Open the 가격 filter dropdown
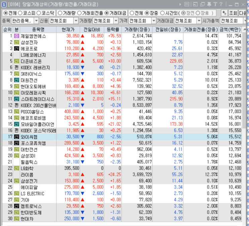The image size is (249, 226). (153, 21)
